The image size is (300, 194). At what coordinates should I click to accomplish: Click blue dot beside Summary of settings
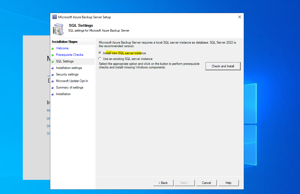52,88
